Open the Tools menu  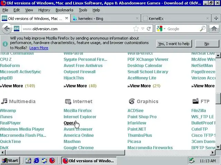coord(83,10)
